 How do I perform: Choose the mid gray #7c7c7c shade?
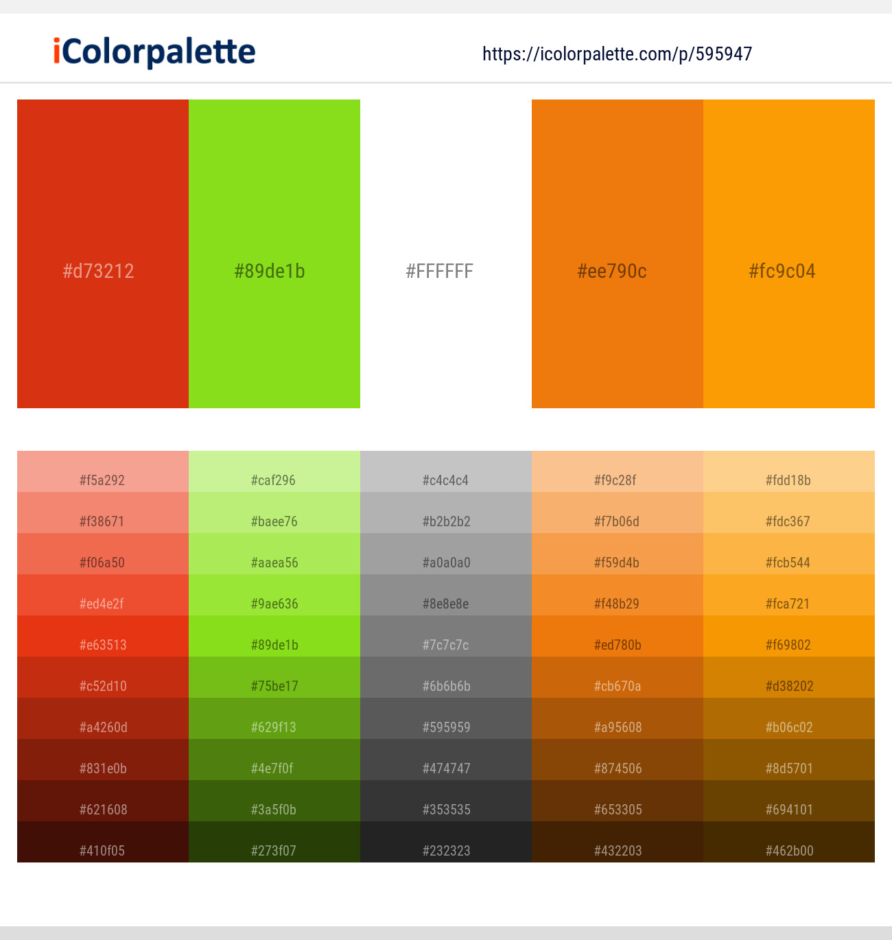click(x=446, y=636)
